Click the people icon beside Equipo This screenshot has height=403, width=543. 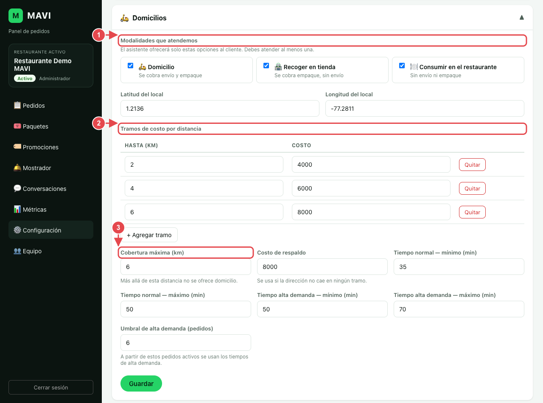pos(17,251)
